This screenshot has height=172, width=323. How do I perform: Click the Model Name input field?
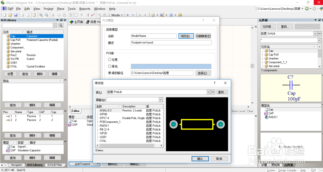tap(154, 36)
